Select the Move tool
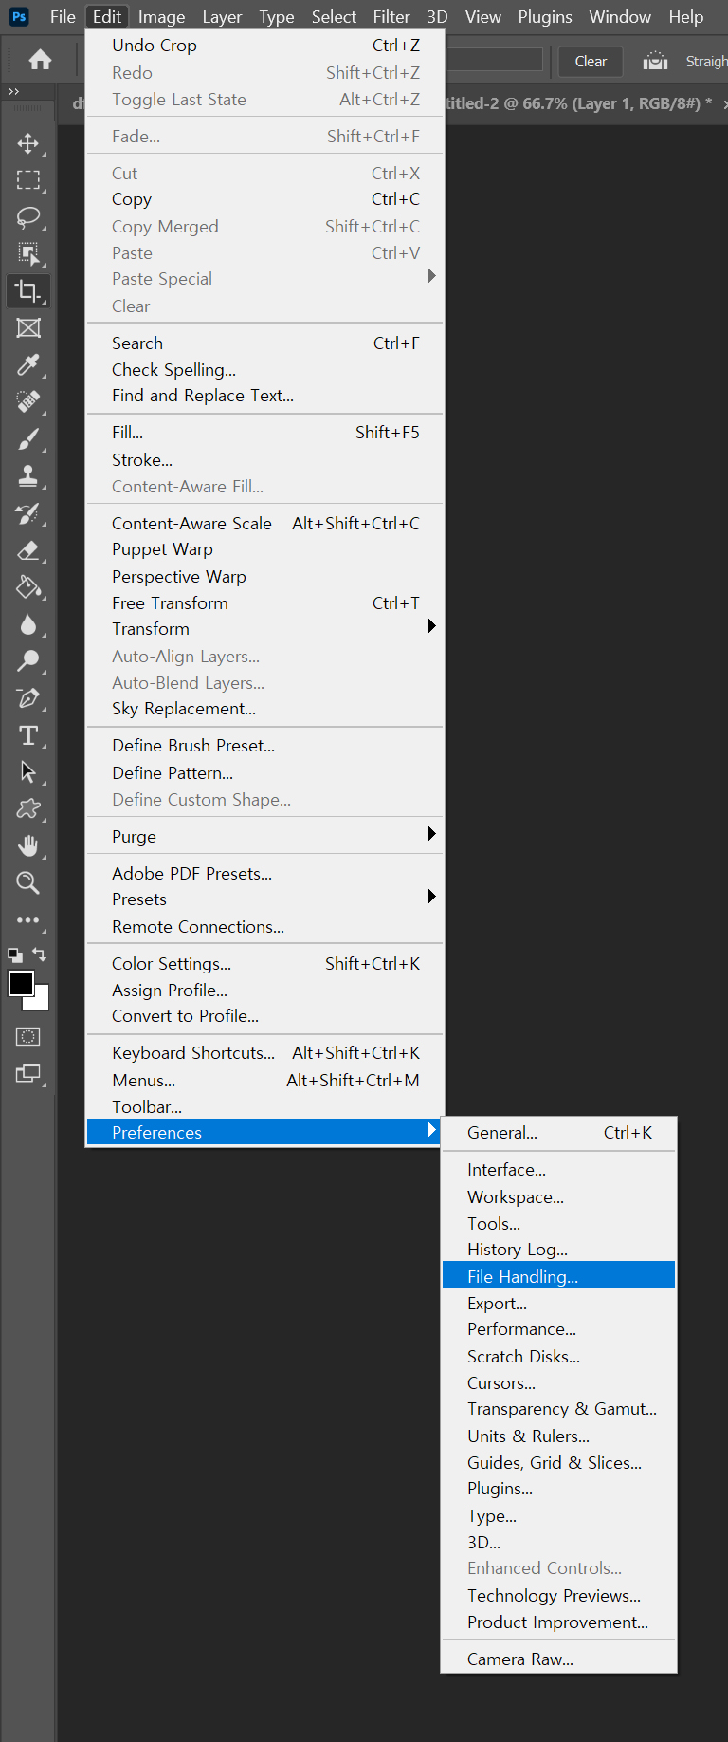The image size is (728, 1742). tap(28, 143)
